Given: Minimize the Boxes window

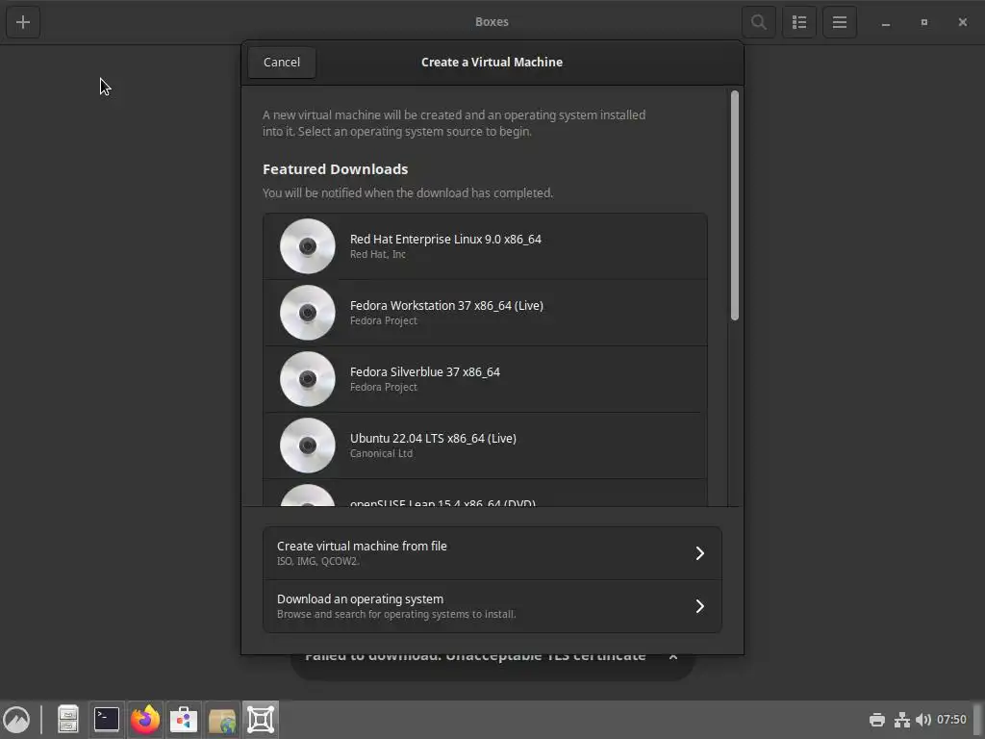Looking at the screenshot, I should (886, 22).
